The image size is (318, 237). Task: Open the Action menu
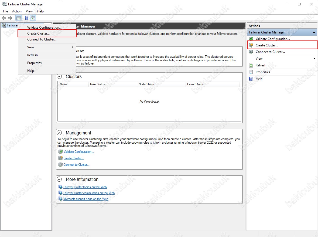pos(17,11)
